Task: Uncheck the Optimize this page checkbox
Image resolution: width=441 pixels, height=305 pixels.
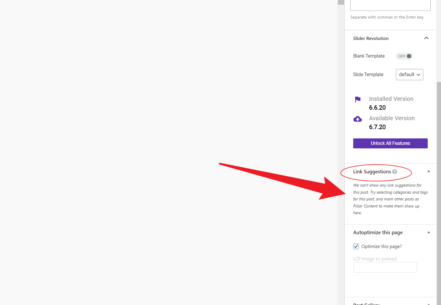Action: 356,246
